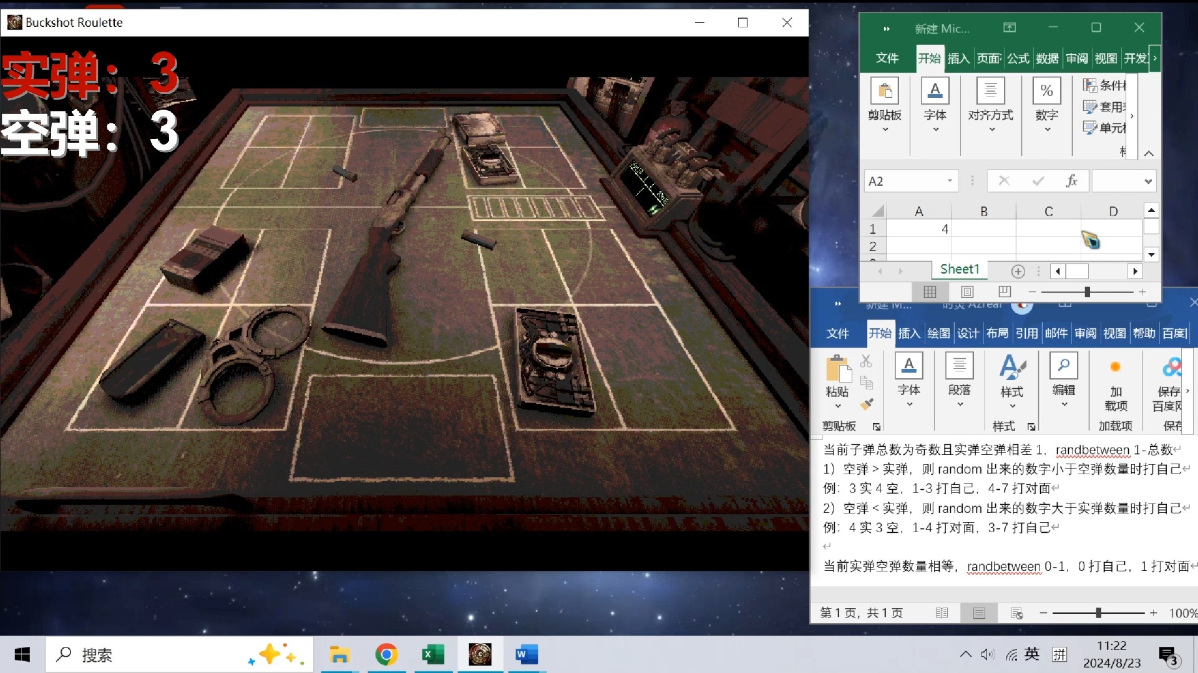
Task: Add a new sheet with plus icon
Action: [x=1018, y=271]
